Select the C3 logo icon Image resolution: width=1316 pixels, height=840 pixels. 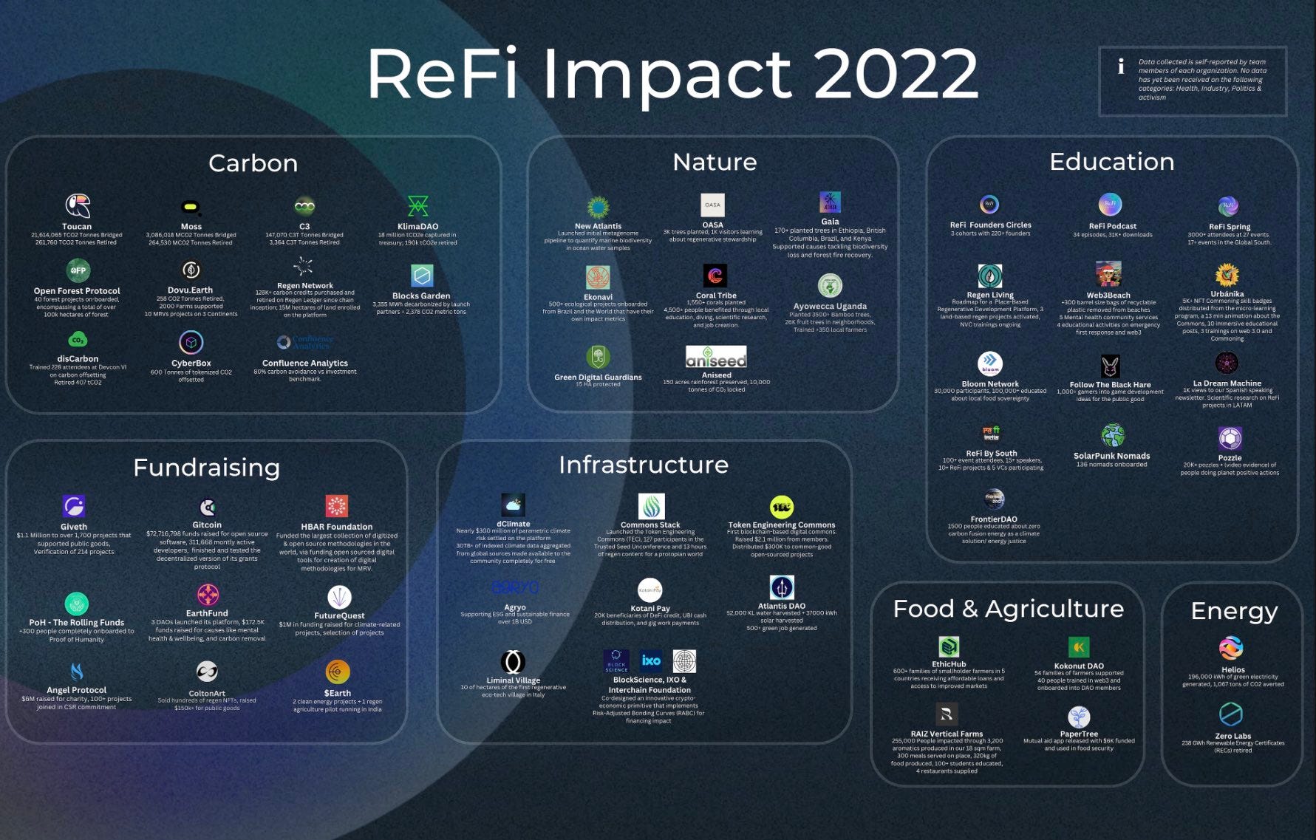pos(304,207)
